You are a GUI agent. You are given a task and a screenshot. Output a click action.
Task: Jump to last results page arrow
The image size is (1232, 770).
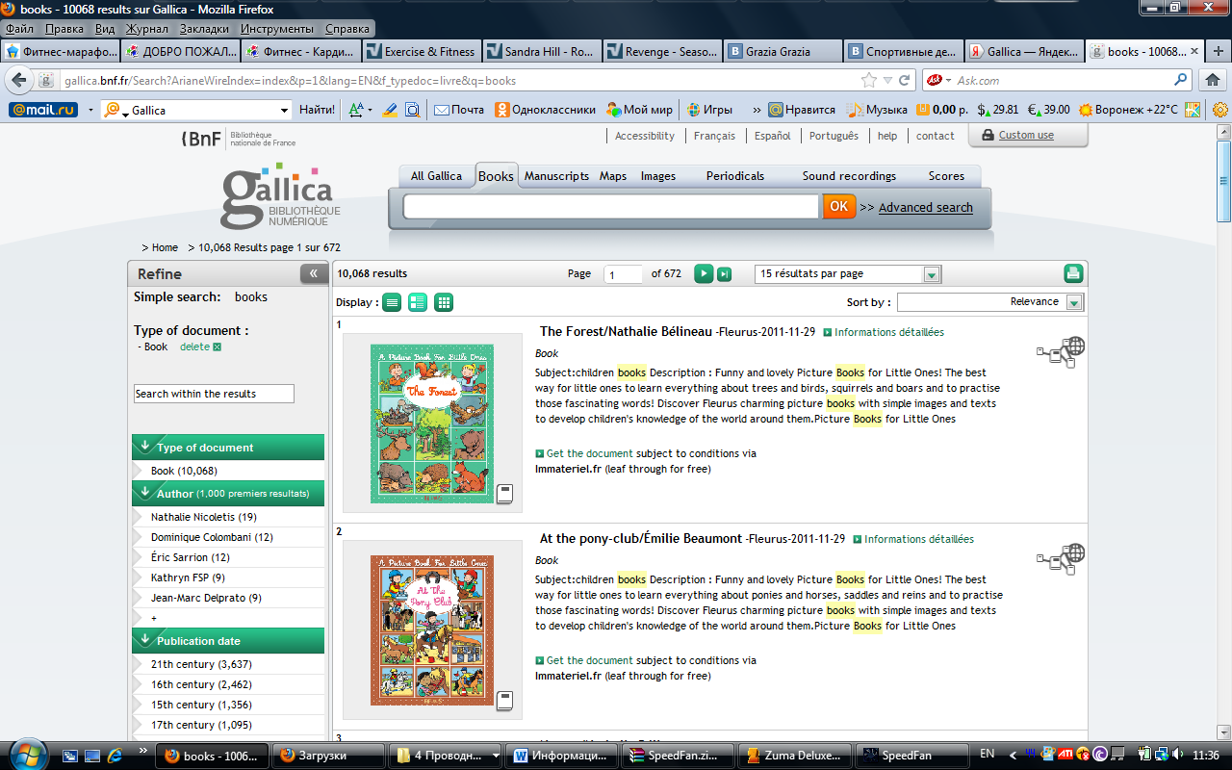click(724, 274)
